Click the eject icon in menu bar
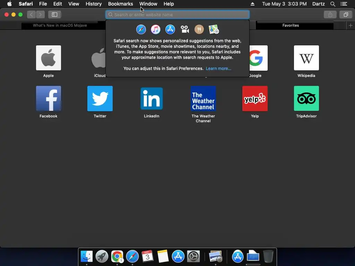Screen dimensions: 355x266 pyautogui.click(x=252, y=4)
